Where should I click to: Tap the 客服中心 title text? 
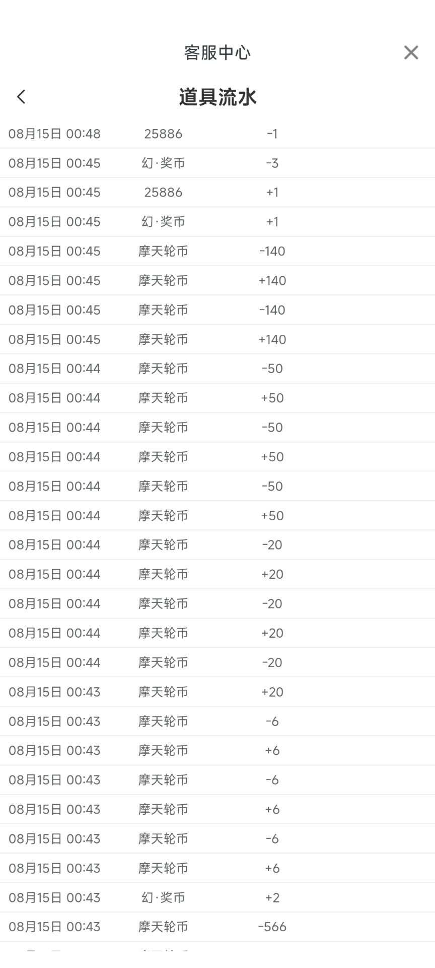(217, 52)
